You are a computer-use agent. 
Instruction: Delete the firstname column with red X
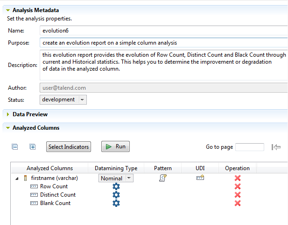(237, 178)
